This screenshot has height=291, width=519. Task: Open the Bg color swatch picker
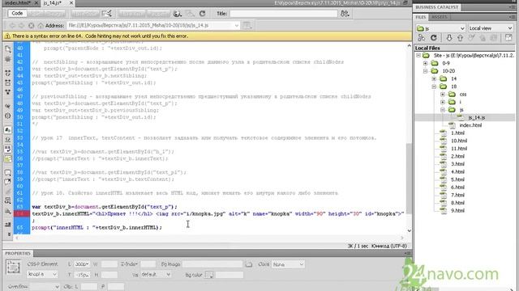coord(209,275)
